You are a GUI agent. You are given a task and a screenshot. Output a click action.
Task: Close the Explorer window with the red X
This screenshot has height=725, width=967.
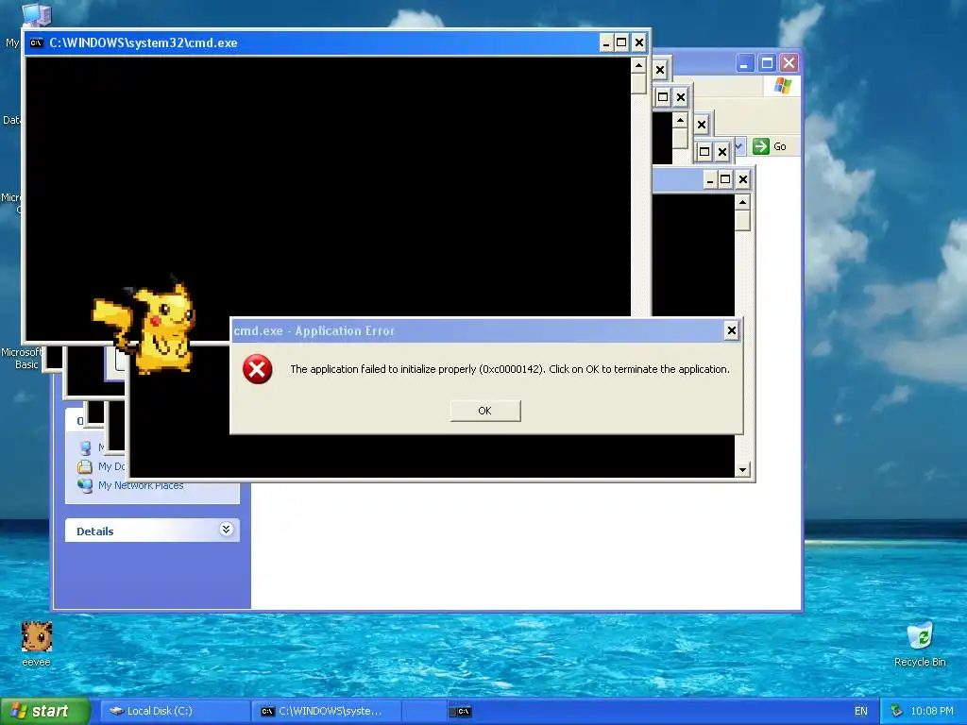tap(789, 63)
